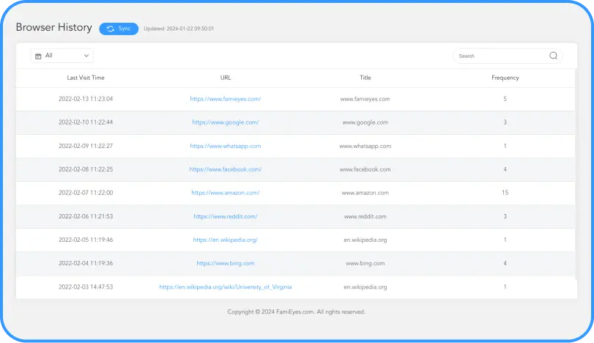Click the calendar icon in date filter
594x343 pixels.
(x=38, y=56)
